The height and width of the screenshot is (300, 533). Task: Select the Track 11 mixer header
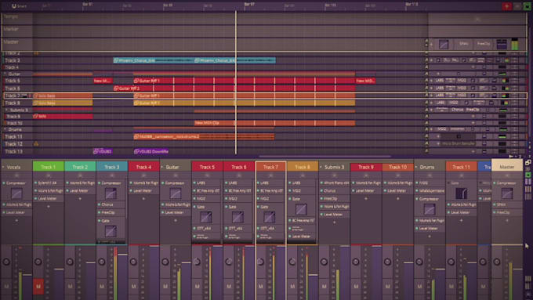pyautogui.click(x=461, y=167)
